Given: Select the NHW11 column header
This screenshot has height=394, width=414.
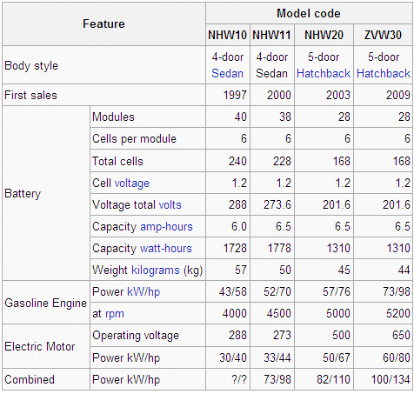Looking at the screenshot, I should 272,35.
